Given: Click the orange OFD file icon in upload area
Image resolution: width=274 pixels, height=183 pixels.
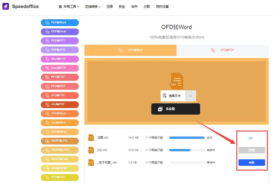Looking at the screenshot, I should click(x=177, y=81).
